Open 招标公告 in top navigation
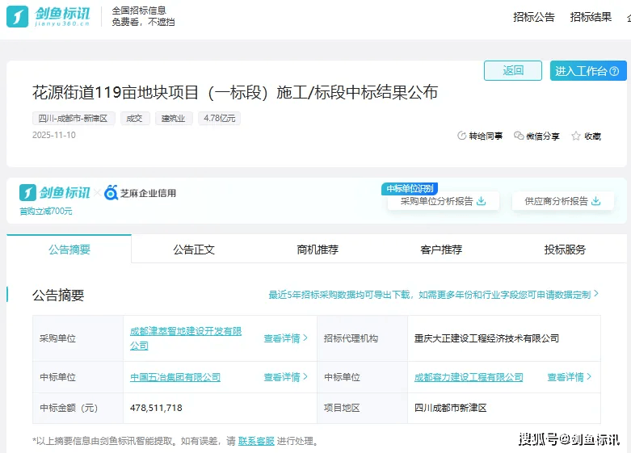This screenshot has width=631, height=453. [534, 17]
